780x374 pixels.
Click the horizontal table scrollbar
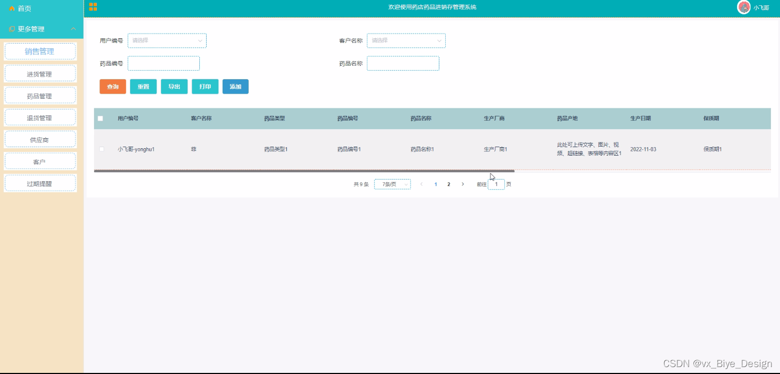click(304, 171)
